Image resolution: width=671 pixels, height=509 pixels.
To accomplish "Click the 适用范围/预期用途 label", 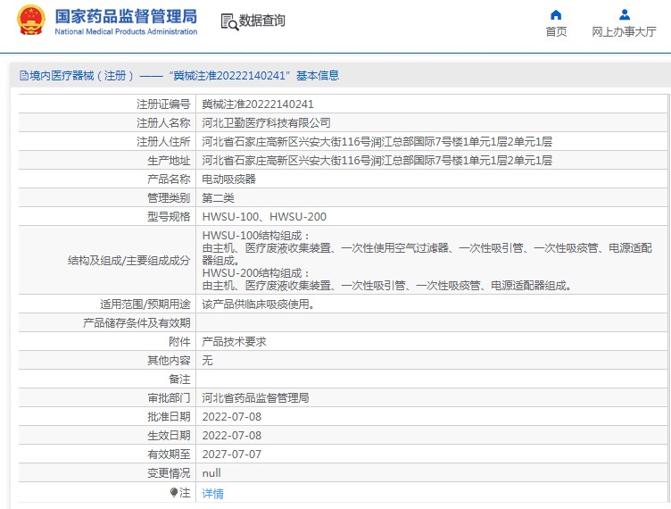I will pos(145,305).
